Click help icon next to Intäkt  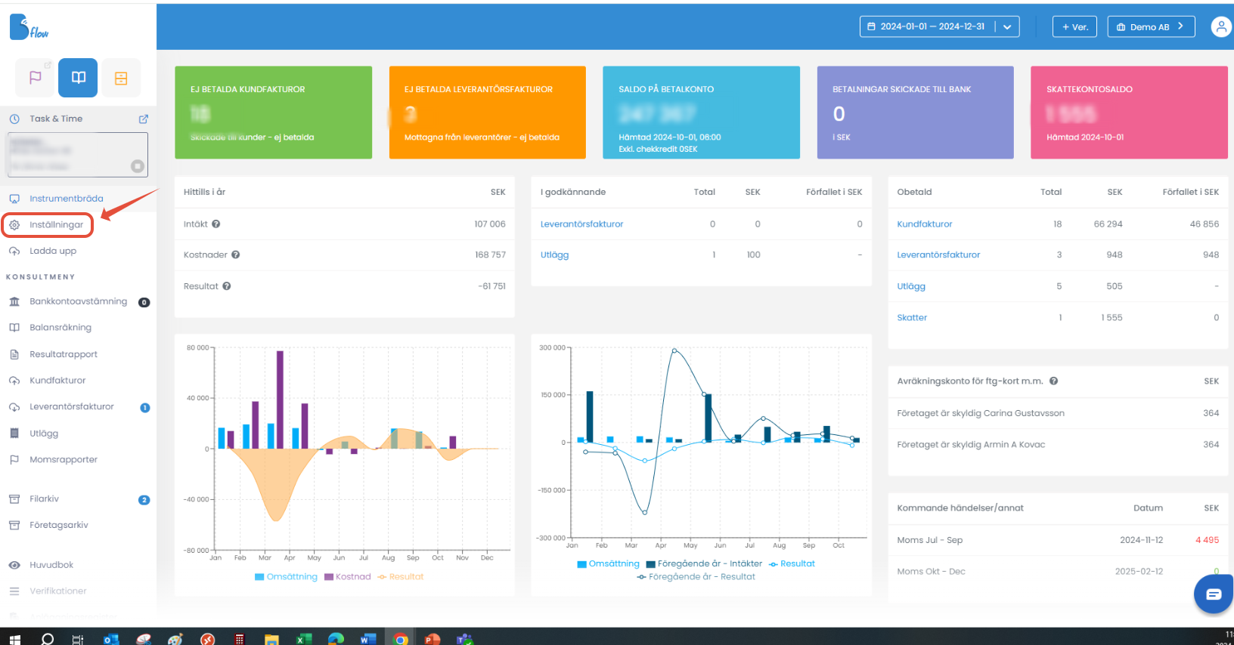pos(216,224)
